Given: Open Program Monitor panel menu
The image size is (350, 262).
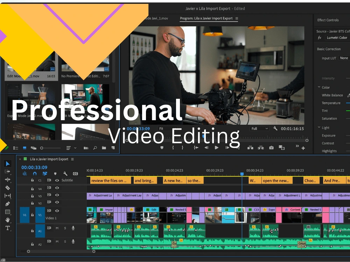Looking at the screenshot, I should (237, 19).
